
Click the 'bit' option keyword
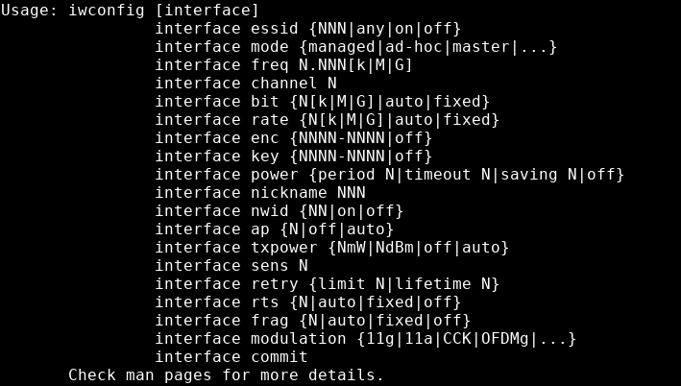click(x=264, y=102)
